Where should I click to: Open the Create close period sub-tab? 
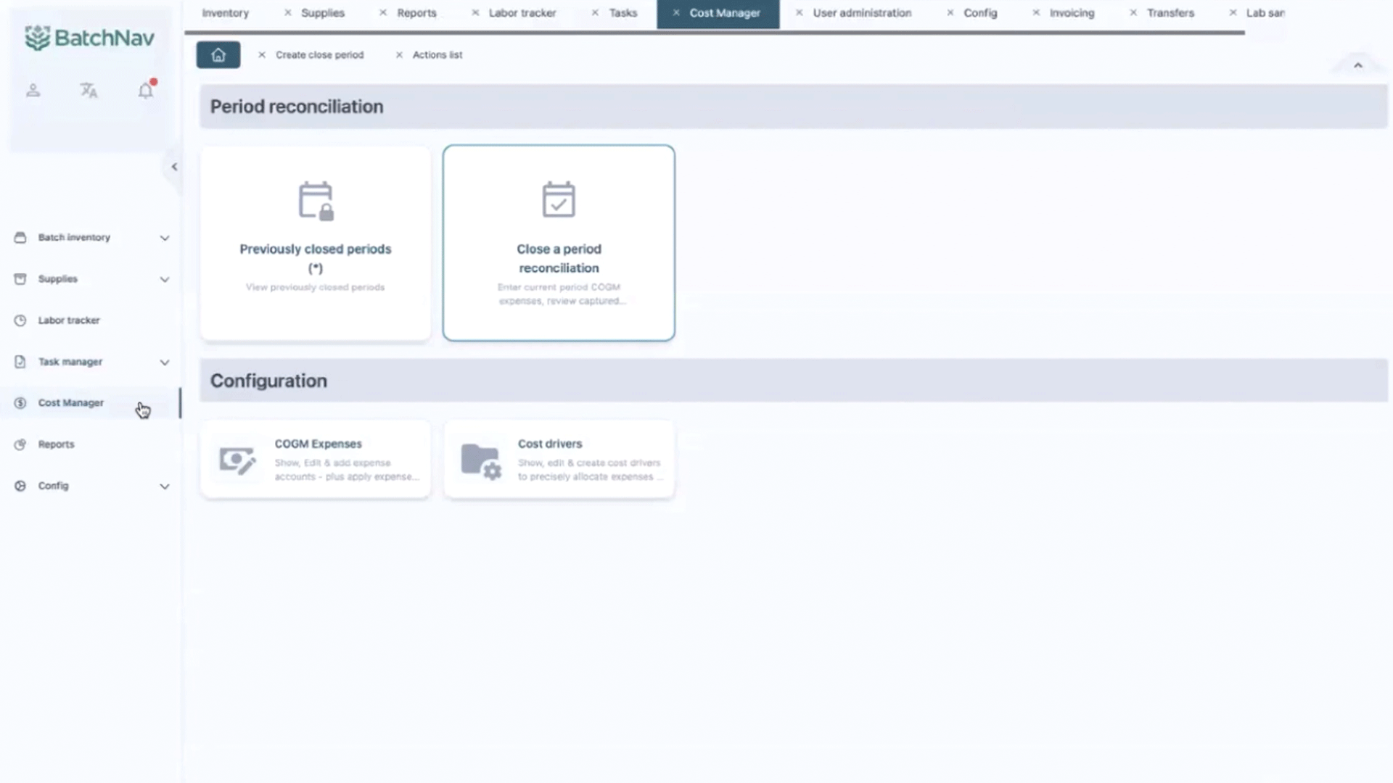[x=319, y=55]
